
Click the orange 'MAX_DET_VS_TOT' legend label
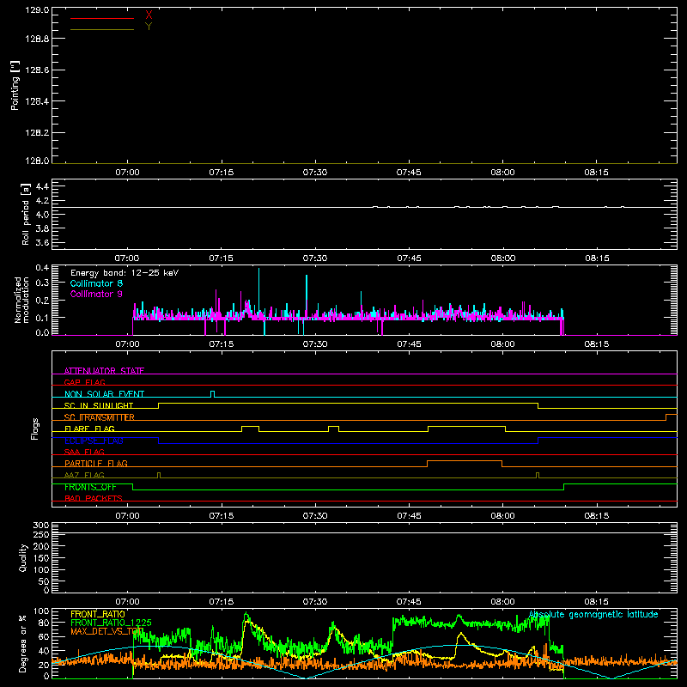coord(106,631)
